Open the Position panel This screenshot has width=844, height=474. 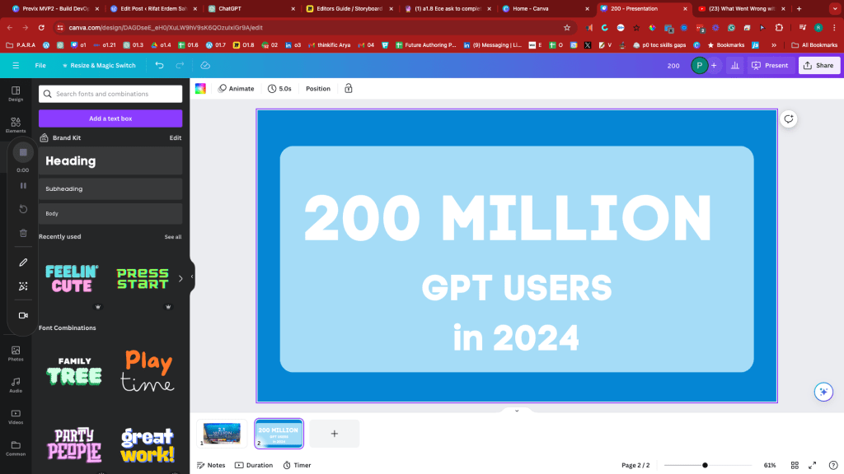coord(318,89)
